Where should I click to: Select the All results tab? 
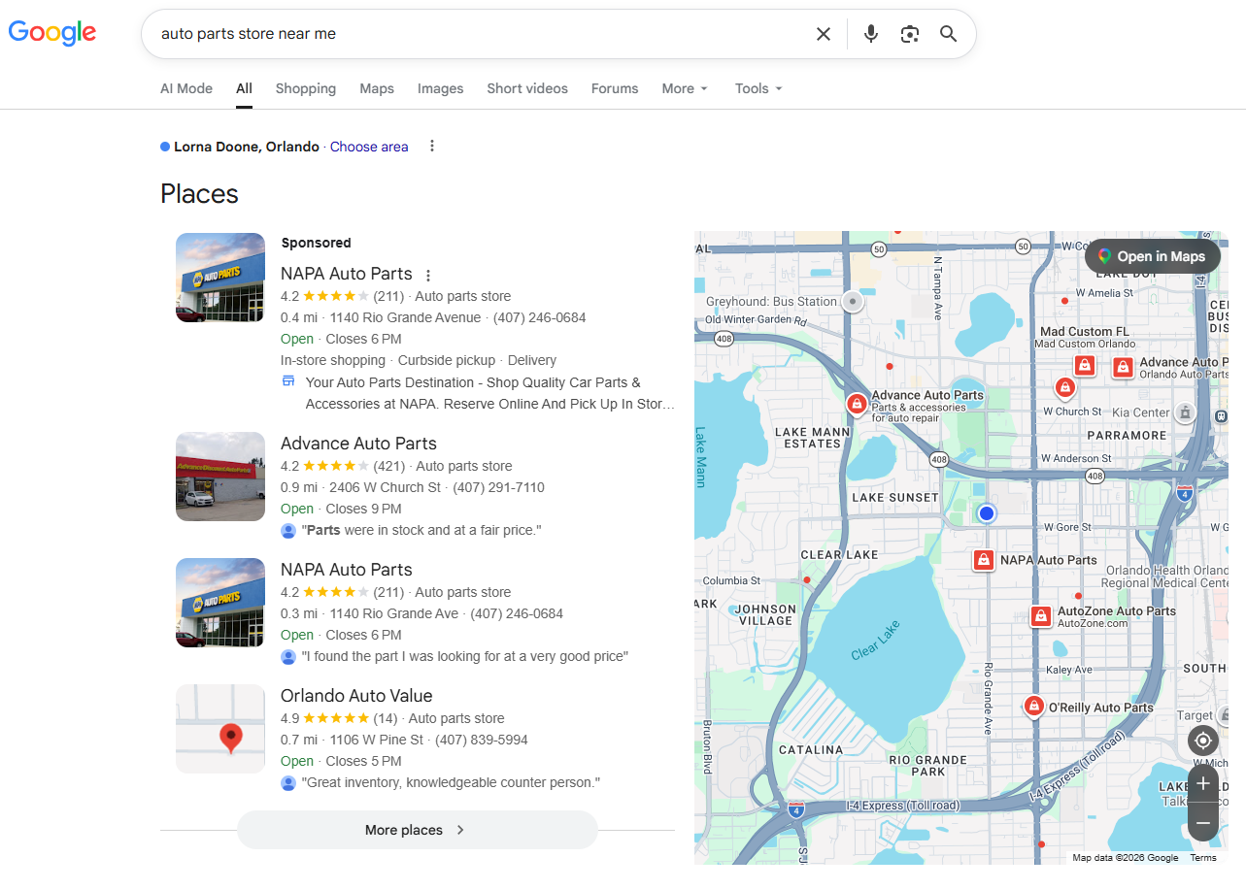[244, 88]
